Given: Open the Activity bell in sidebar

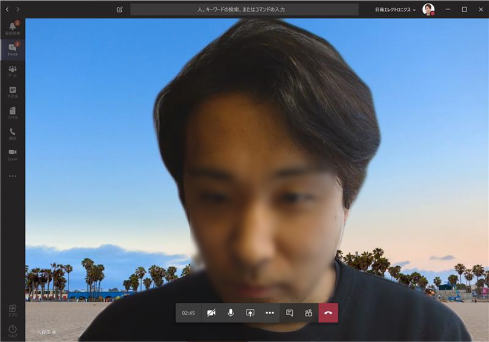Looking at the screenshot, I should (12, 28).
